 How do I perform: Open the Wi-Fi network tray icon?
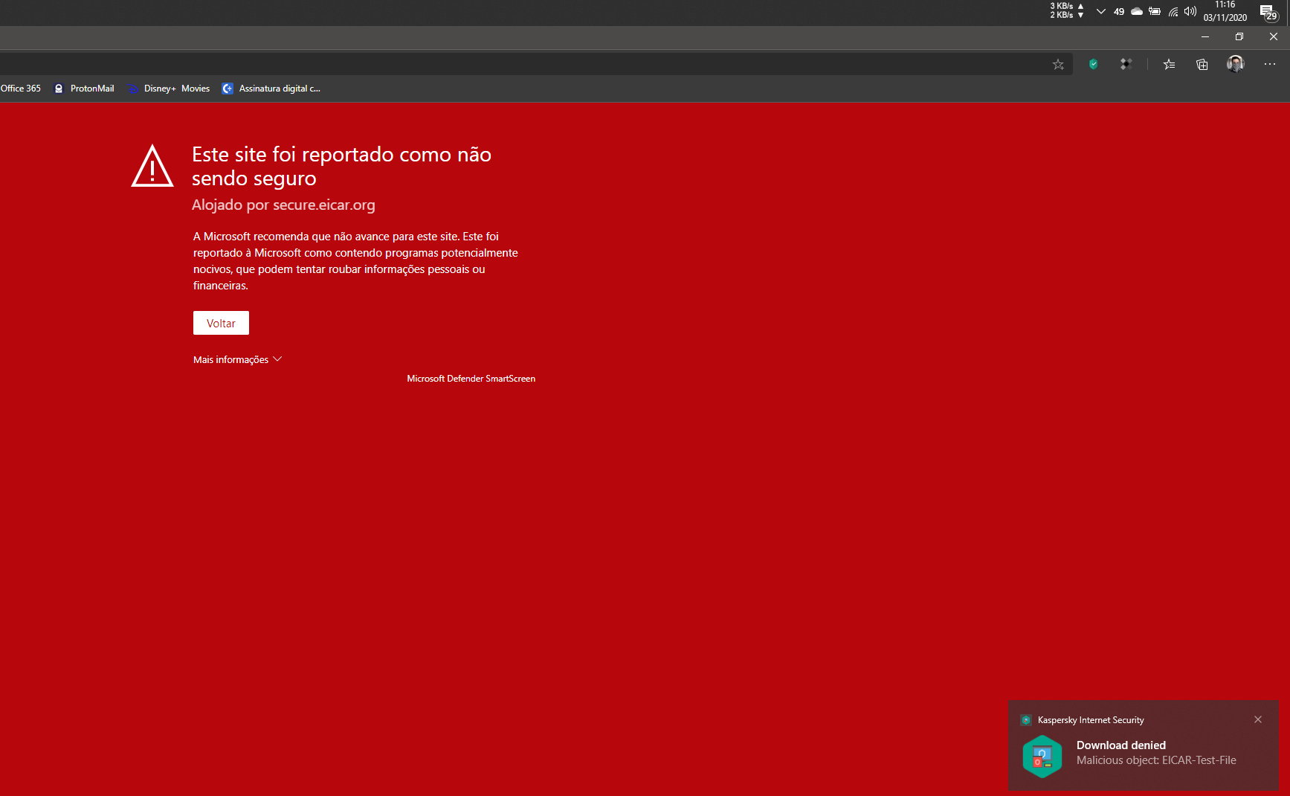tap(1173, 11)
